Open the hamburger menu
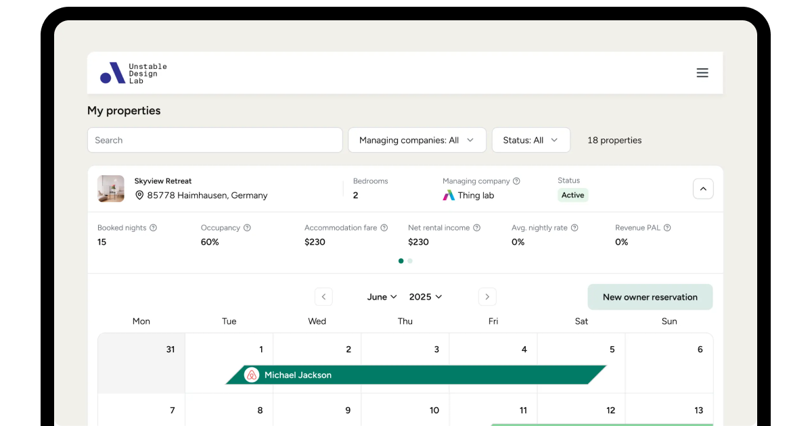The width and height of the screenshot is (812, 426). coord(702,72)
